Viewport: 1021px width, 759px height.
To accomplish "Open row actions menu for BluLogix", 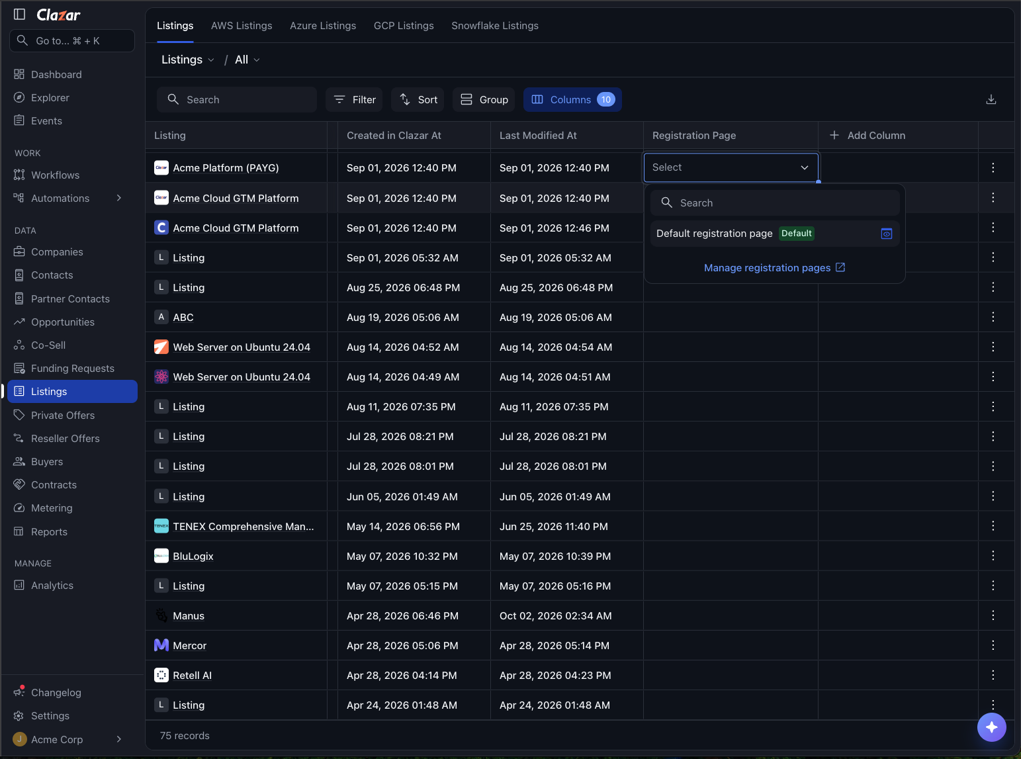I will coord(993,556).
